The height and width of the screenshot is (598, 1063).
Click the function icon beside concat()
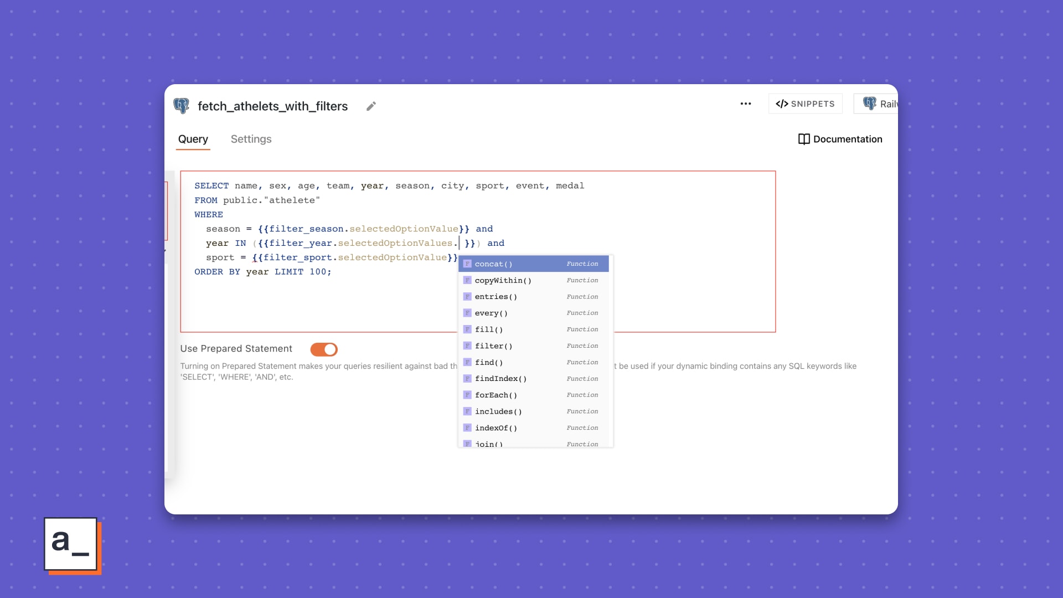(467, 264)
